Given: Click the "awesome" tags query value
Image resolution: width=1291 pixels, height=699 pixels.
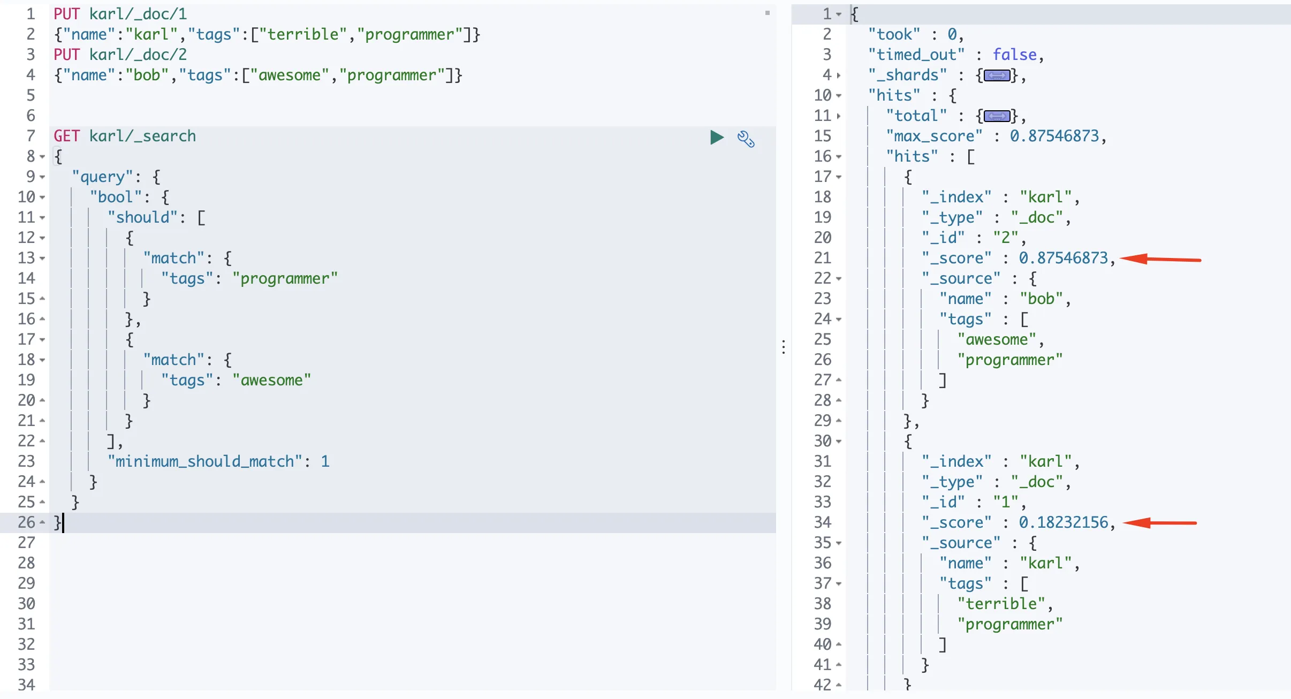Looking at the screenshot, I should click(271, 380).
